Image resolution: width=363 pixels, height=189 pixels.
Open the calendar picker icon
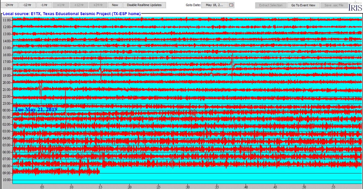(231, 5)
